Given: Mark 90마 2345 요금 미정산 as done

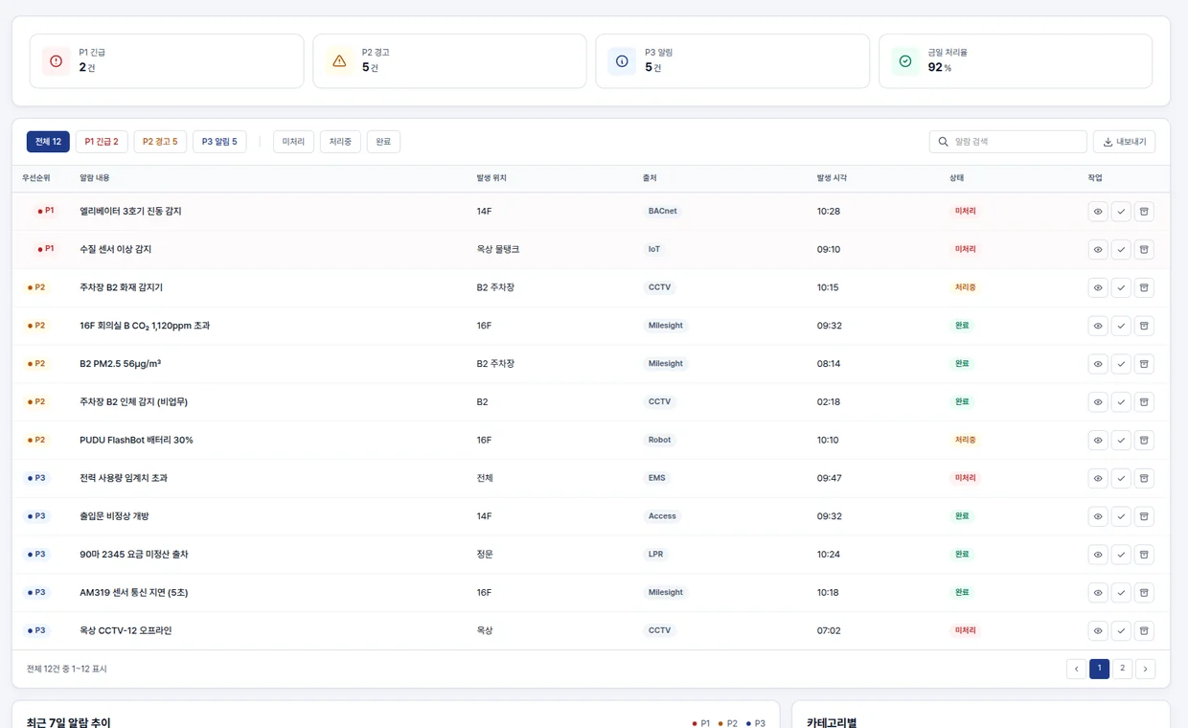Looking at the screenshot, I should pos(1121,555).
